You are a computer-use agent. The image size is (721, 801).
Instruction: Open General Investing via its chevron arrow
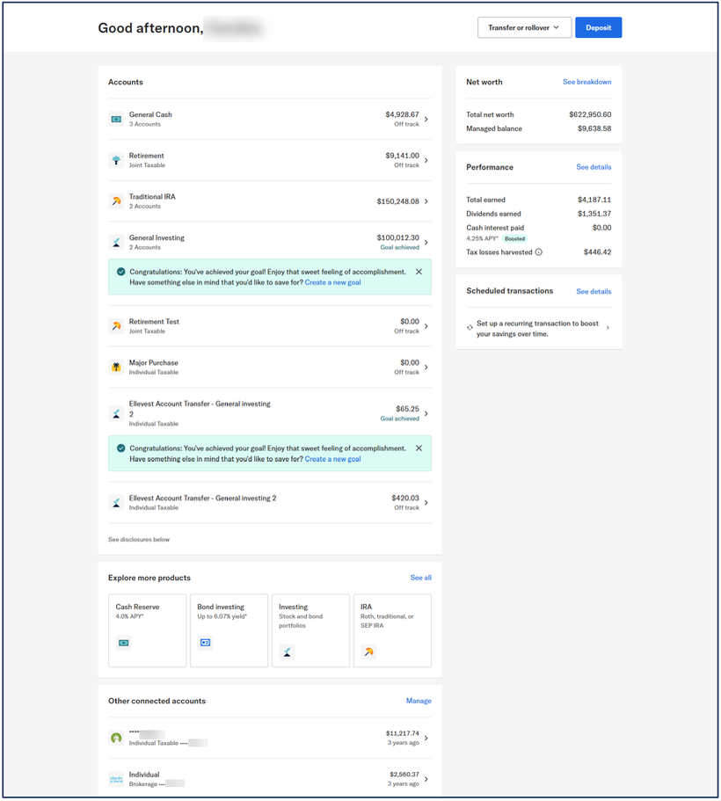pyautogui.click(x=426, y=242)
